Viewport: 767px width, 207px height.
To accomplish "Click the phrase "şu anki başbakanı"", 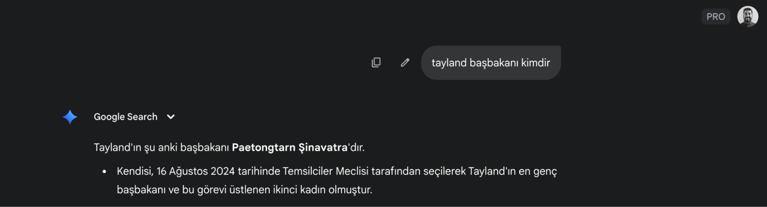I will click(x=186, y=147).
